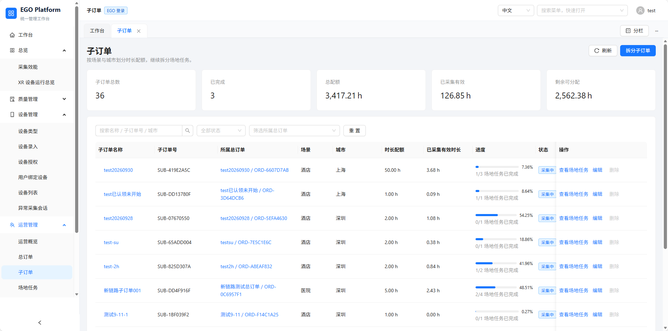Image resolution: width=668 pixels, height=331 pixels.
Task: Click the page vertical scrollbar on the right
Action: pyautogui.click(x=665, y=147)
